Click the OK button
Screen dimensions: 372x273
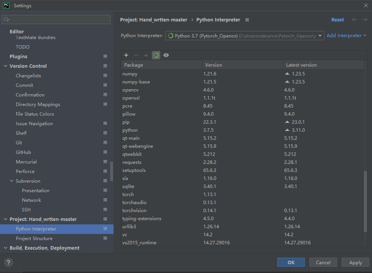point(291,262)
